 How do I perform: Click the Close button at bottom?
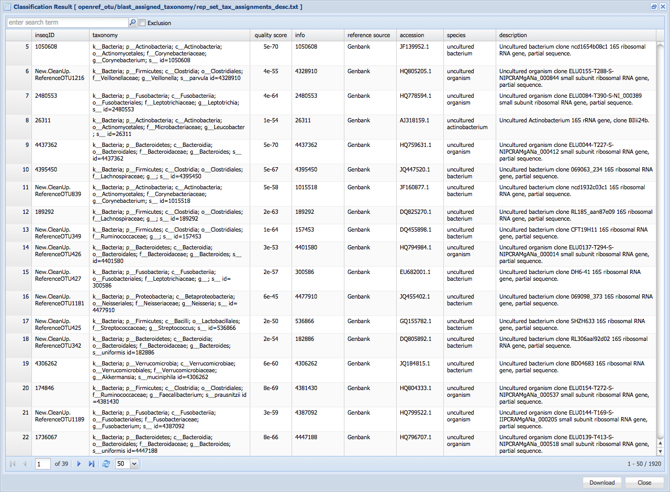[x=644, y=483]
